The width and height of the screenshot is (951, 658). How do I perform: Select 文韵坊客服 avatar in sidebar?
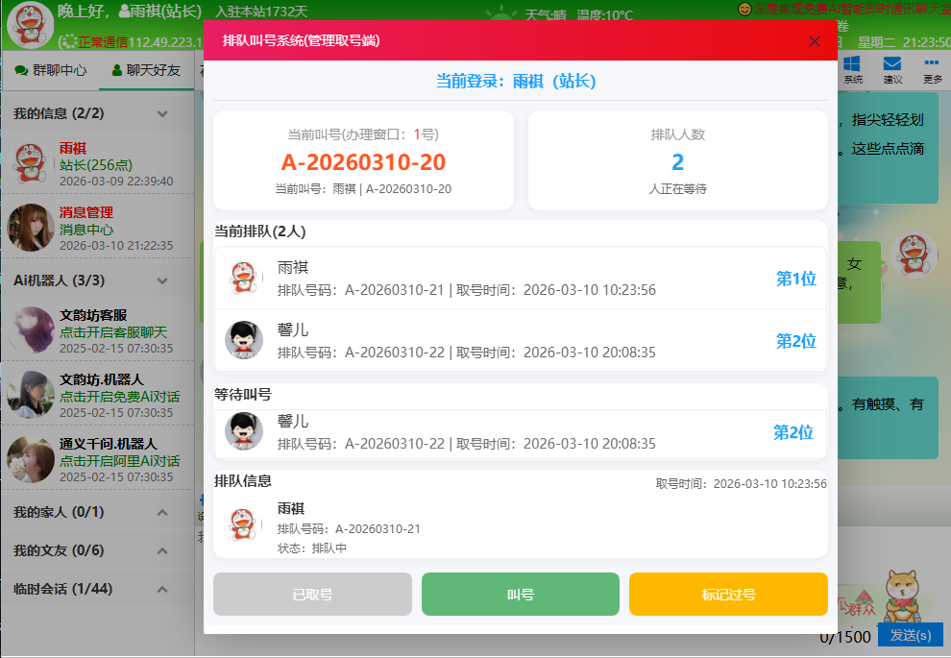click(x=30, y=330)
